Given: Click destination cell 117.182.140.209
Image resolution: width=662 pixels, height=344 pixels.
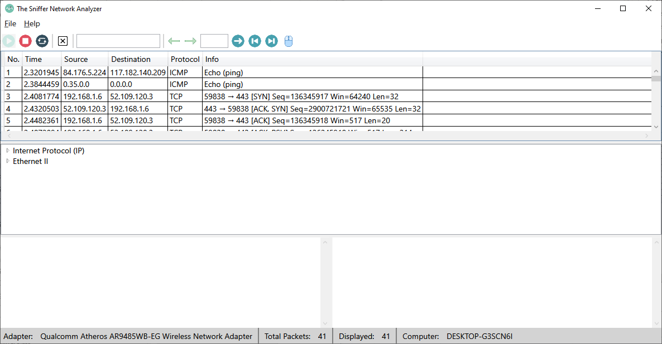Looking at the screenshot, I should click(138, 72).
